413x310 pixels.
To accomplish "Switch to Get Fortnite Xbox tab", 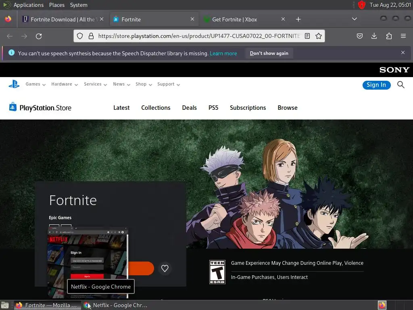I will click(234, 19).
